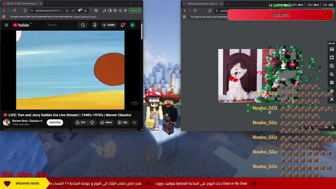
Task: Select the White dog by the tree Jigsaw tab
Action: coord(203,4)
